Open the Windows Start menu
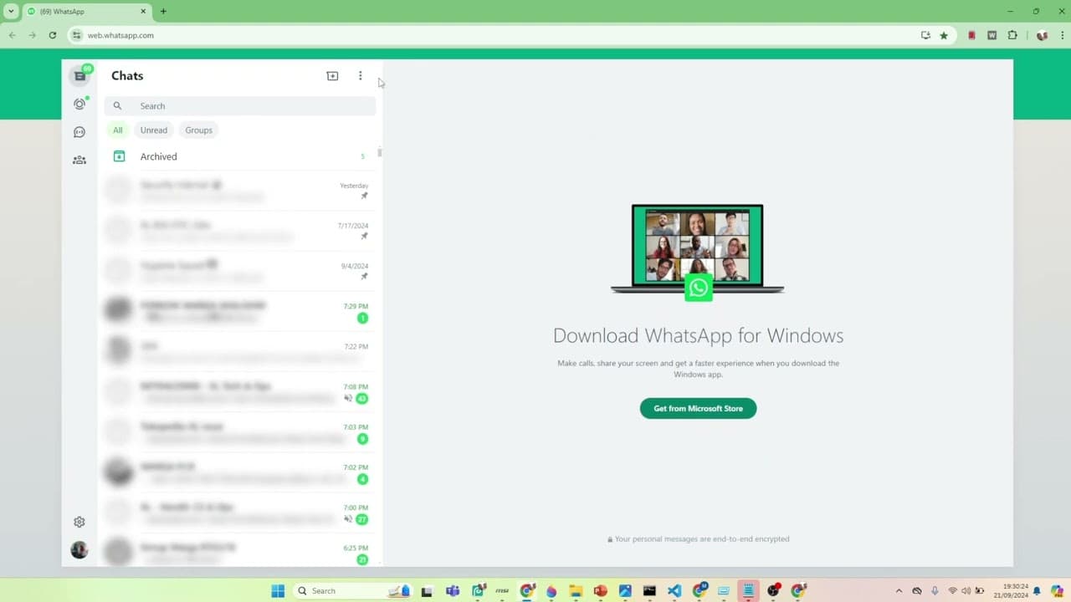Viewport: 1071px width, 602px height. [278, 591]
